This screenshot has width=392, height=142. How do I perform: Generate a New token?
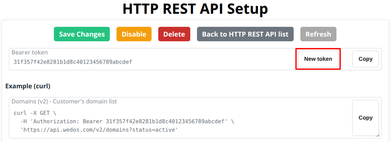click(318, 59)
